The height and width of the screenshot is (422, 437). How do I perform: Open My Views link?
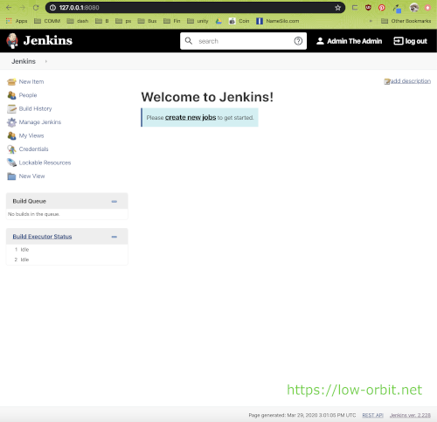[x=31, y=135]
